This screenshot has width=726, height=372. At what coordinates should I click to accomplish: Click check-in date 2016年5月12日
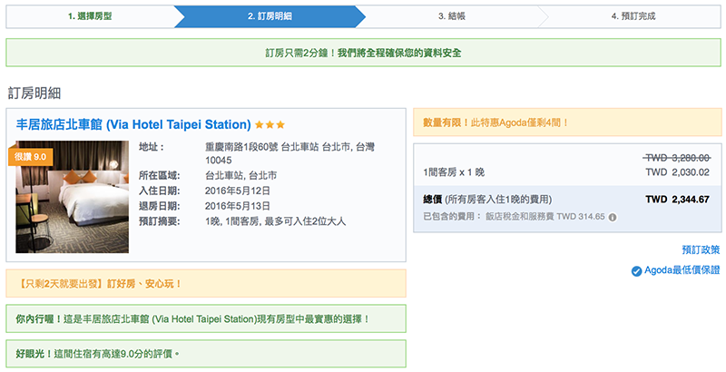click(238, 191)
